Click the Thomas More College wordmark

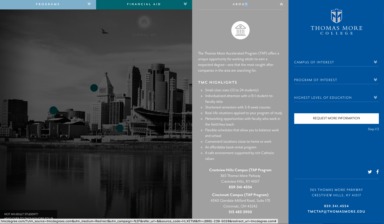click(337, 30)
